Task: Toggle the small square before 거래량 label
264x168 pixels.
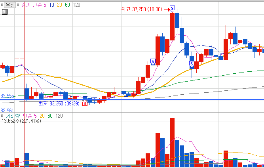Action: coord(2,116)
